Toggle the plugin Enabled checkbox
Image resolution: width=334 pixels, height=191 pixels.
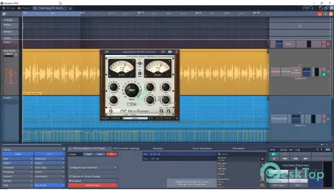pos(70,181)
